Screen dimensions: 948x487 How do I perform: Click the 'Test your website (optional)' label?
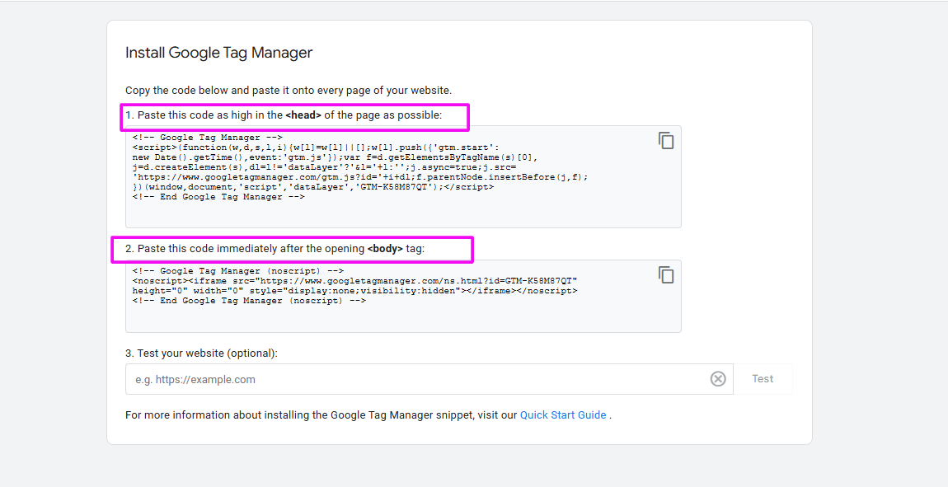tap(201, 354)
